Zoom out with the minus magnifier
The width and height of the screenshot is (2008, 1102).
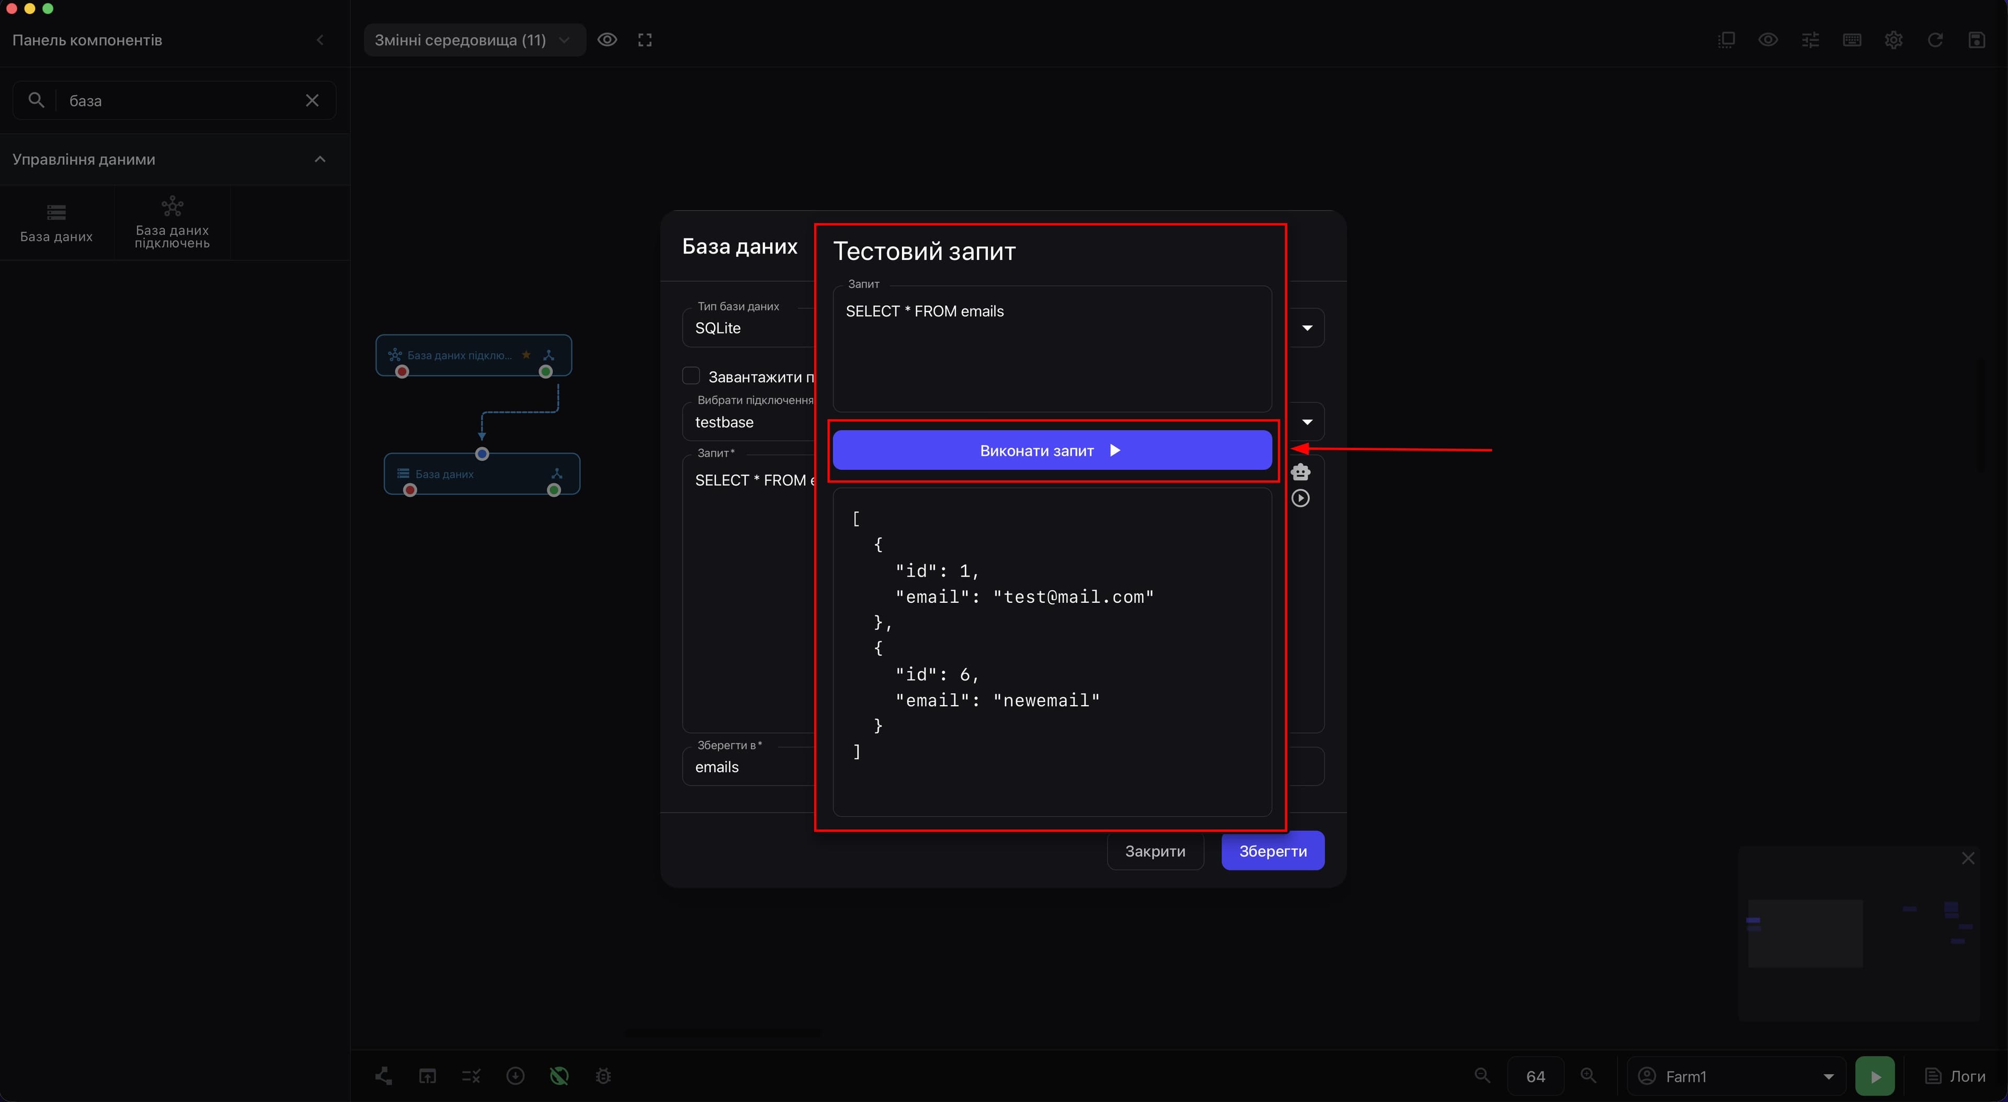[x=1482, y=1075]
